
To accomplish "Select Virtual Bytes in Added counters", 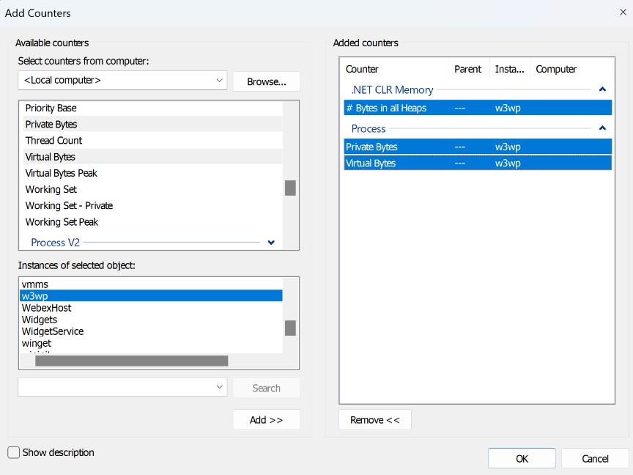I will pyautogui.click(x=370, y=163).
